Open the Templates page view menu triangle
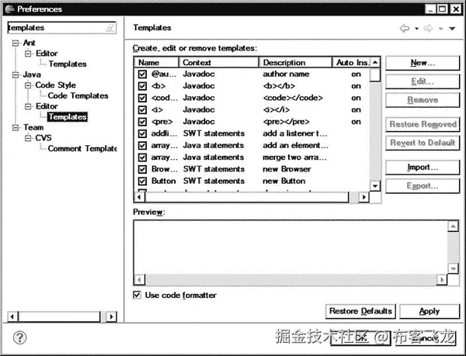The image size is (466, 356). tap(452, 29)
